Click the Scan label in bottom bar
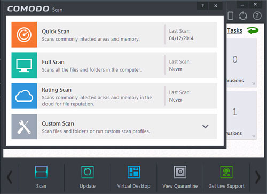The height and width of the screenshot is (194, 267). coord(41,186)
